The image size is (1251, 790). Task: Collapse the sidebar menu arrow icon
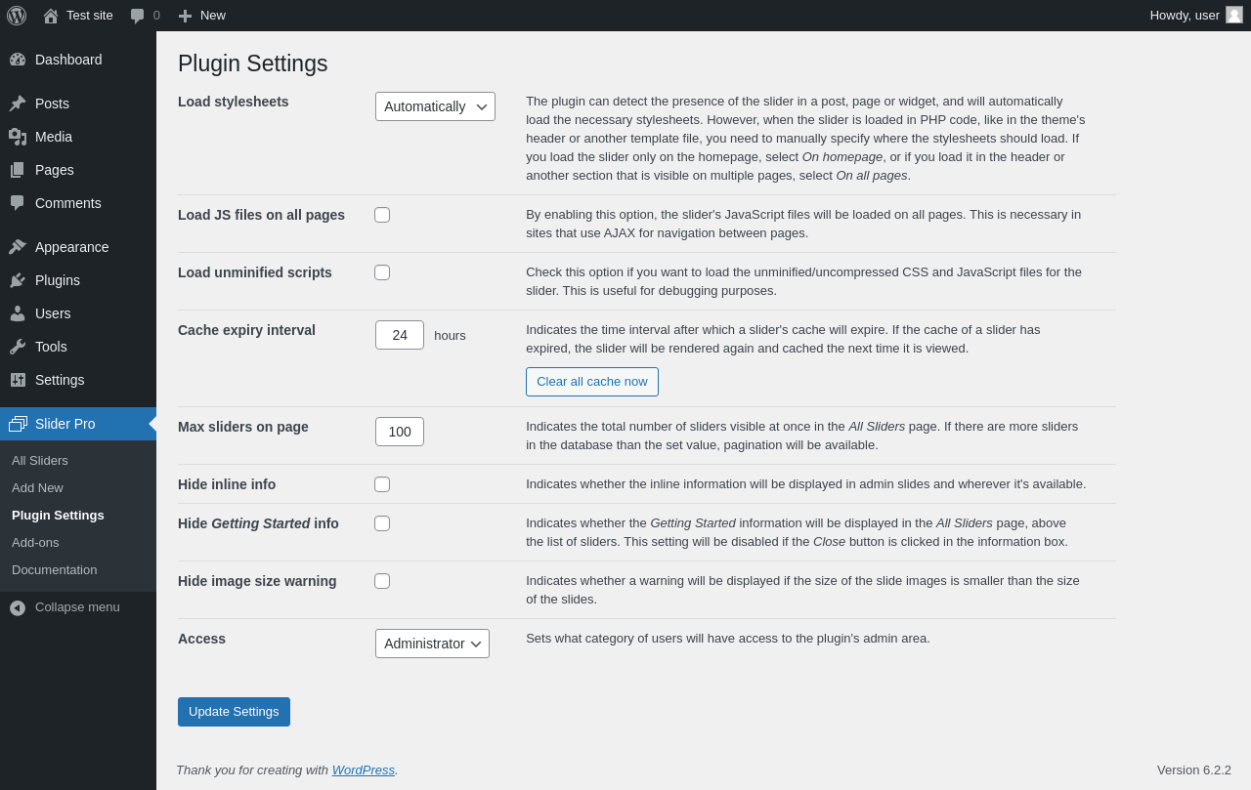tap(18, 607)
